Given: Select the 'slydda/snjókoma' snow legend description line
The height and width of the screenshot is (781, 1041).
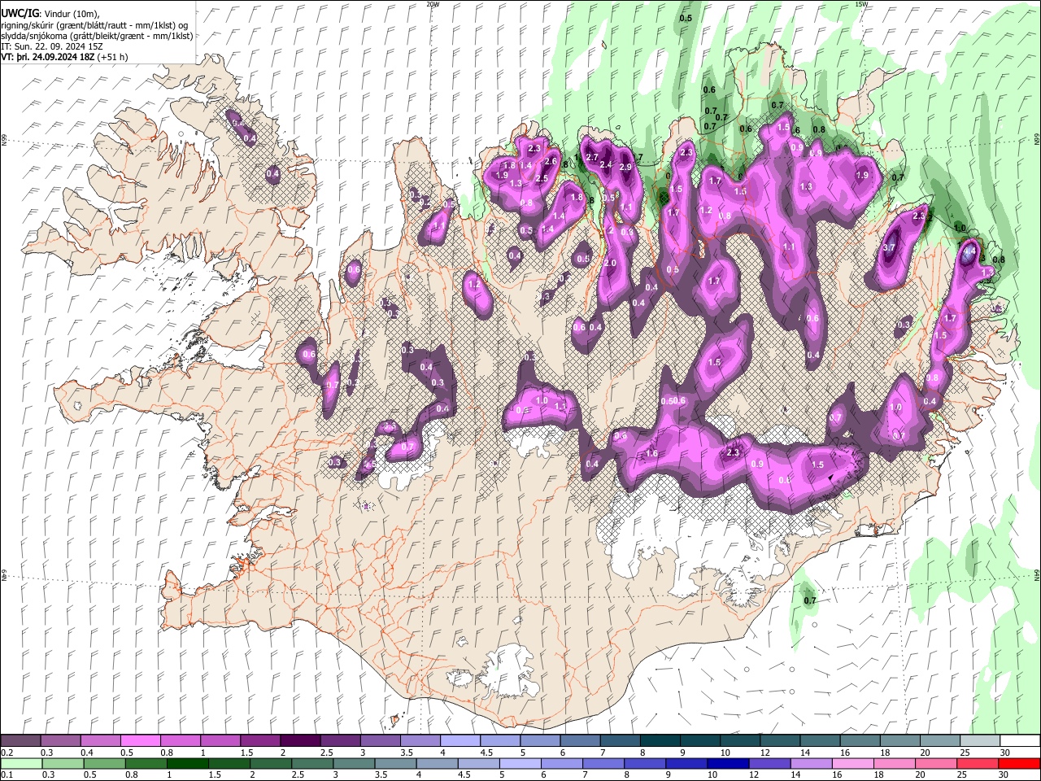Looking at the screenshot, I should coord(98,36).
